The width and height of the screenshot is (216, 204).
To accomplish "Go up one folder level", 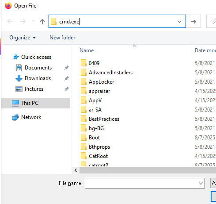I will click(42, 22).
